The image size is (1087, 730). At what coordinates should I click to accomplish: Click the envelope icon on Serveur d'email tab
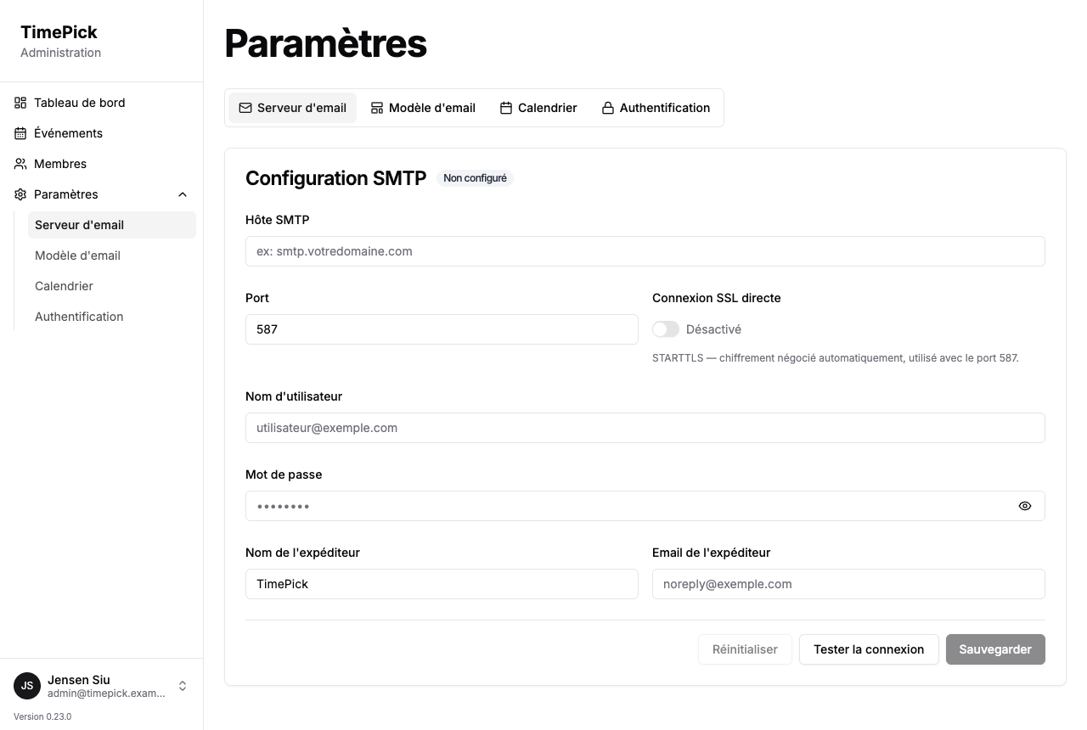pos(245,108)
